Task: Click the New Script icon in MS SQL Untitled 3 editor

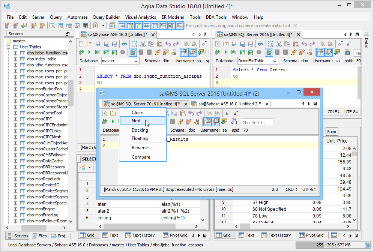Action: pos(217,44)
